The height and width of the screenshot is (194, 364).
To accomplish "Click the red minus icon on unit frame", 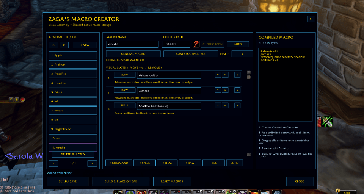I will (22, 100).
